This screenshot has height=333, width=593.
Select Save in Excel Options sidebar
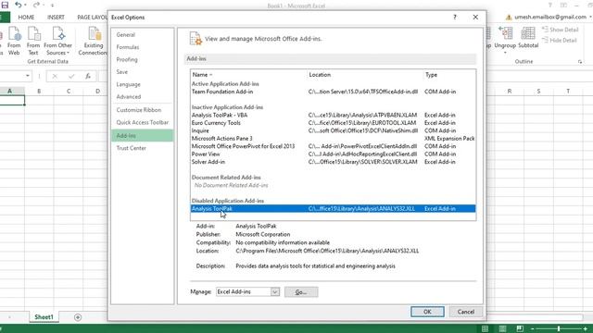pos(142,72)
